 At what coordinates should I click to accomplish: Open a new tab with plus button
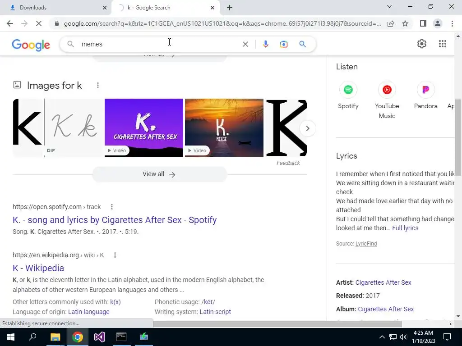pyautogui.click(x=230, y=8)
